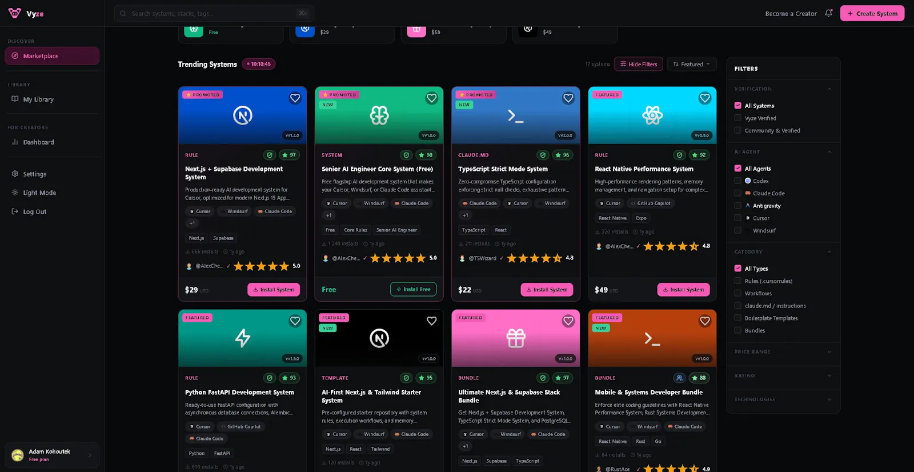
Task: Install the $29 Next.js + Supabase system
Action: pyautogui.click(x=274, y=290)
